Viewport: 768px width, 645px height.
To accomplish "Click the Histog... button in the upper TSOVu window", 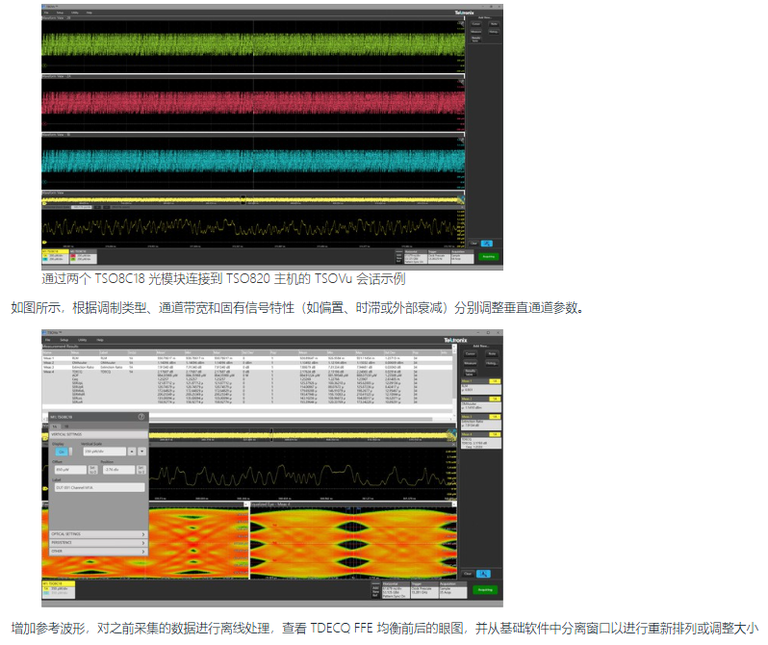I will (x=494, y=32).
